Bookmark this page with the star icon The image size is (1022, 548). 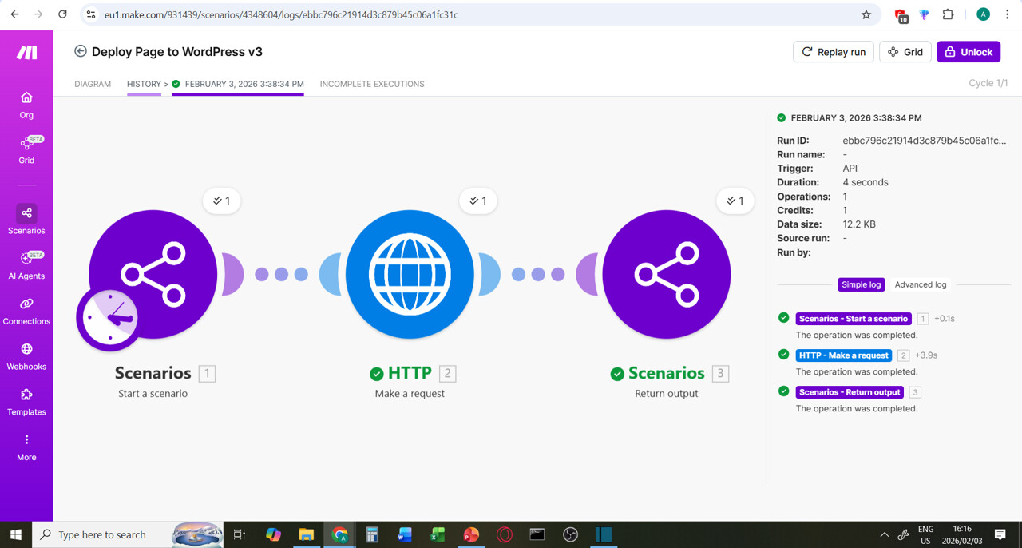tap(866, 14)
